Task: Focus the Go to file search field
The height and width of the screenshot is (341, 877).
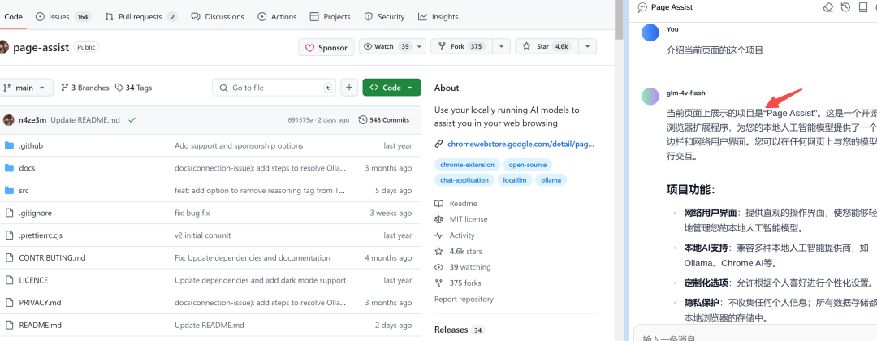Action: tap(276, 88)
